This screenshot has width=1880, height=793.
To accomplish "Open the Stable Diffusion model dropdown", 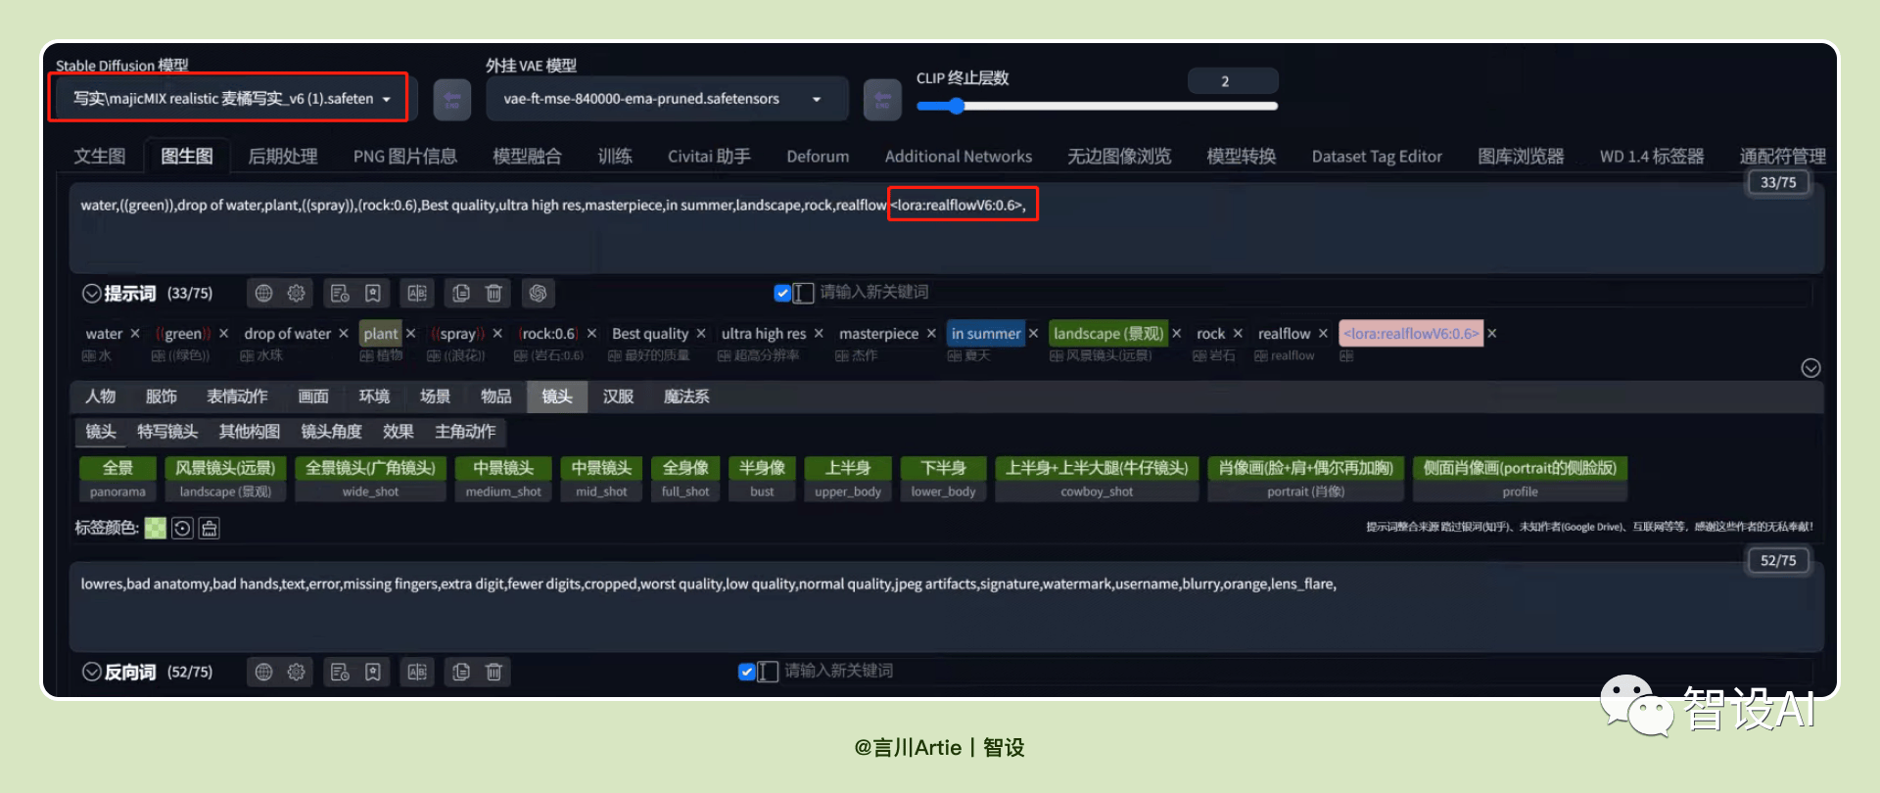I will point(232,99).
